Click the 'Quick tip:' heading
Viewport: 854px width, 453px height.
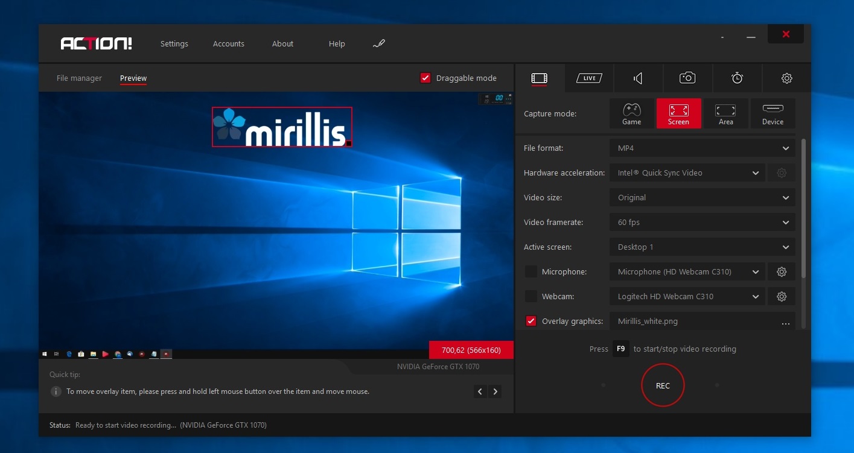65,375
